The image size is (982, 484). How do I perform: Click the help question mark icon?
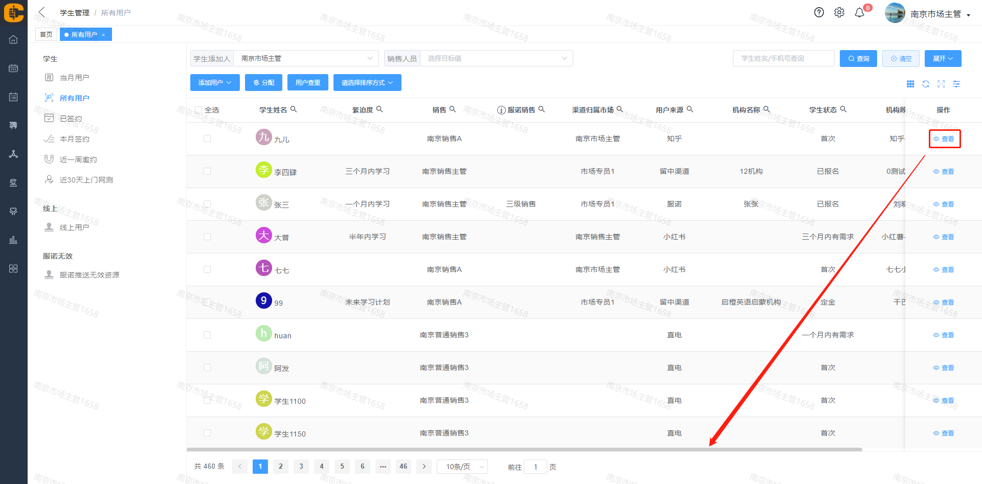click(x=819, y=13)
